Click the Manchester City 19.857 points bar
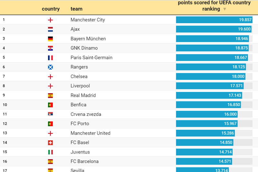Screen dimensions: 258x172 (x=214, y=20)
